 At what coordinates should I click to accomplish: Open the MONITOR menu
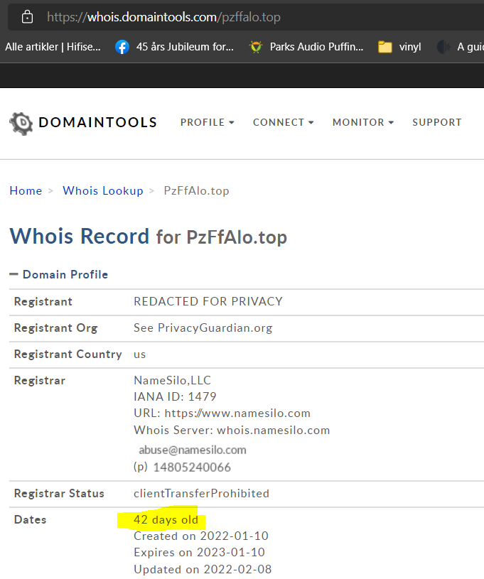coord(358,122)
